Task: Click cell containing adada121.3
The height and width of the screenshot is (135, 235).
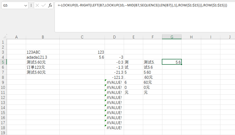Action: point(43,57)
